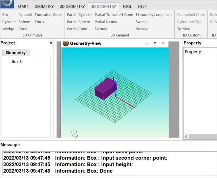Close the Geometry-View window
Screen dimensions: 217x178
[163, 43]
